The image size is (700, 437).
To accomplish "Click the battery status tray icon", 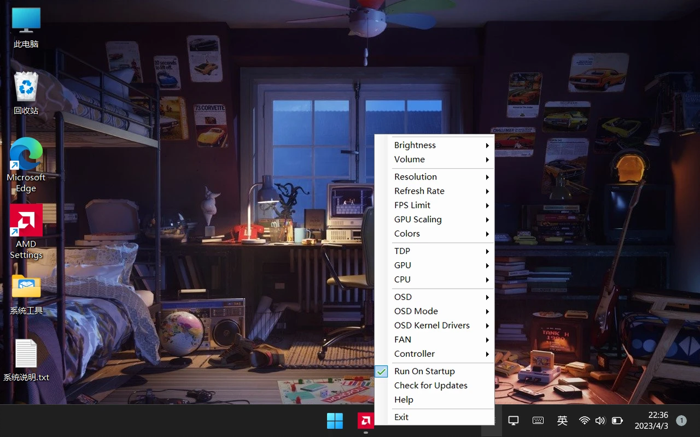I will pyautogui.click(x=617, y=421).
